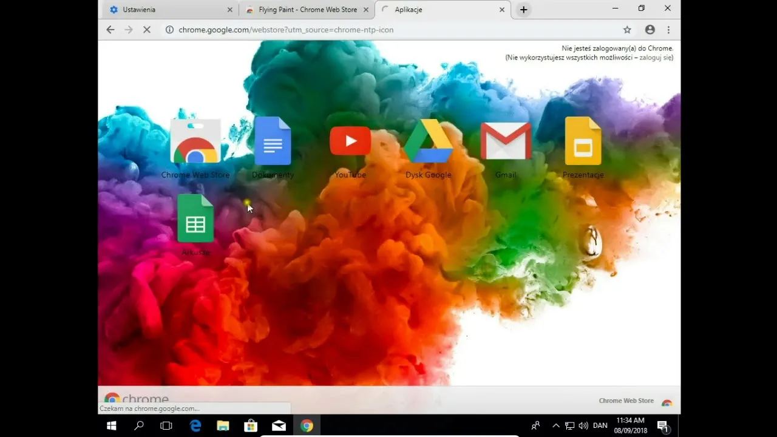Viewport: 777px width, 437px height.
Task: Click the Chrome logo in the footer
Action: pos(137,399)
